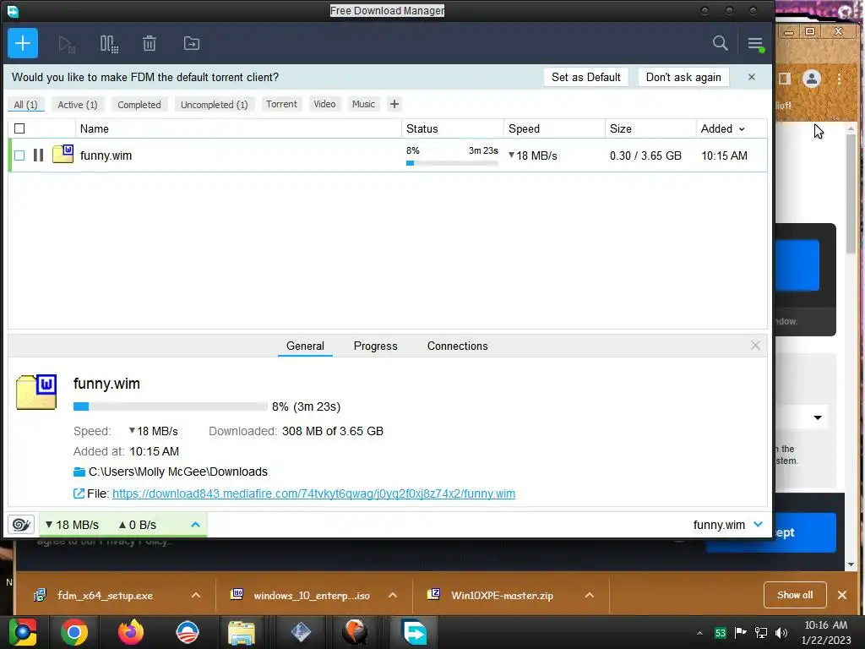
Task: Switch to the Progress tab
Action: 375,346
